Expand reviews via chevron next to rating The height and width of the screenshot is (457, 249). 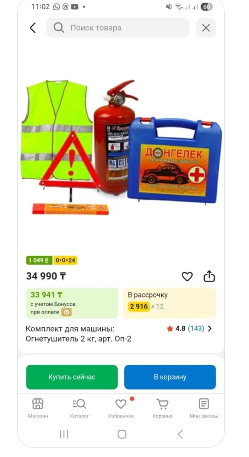(210, 329)
